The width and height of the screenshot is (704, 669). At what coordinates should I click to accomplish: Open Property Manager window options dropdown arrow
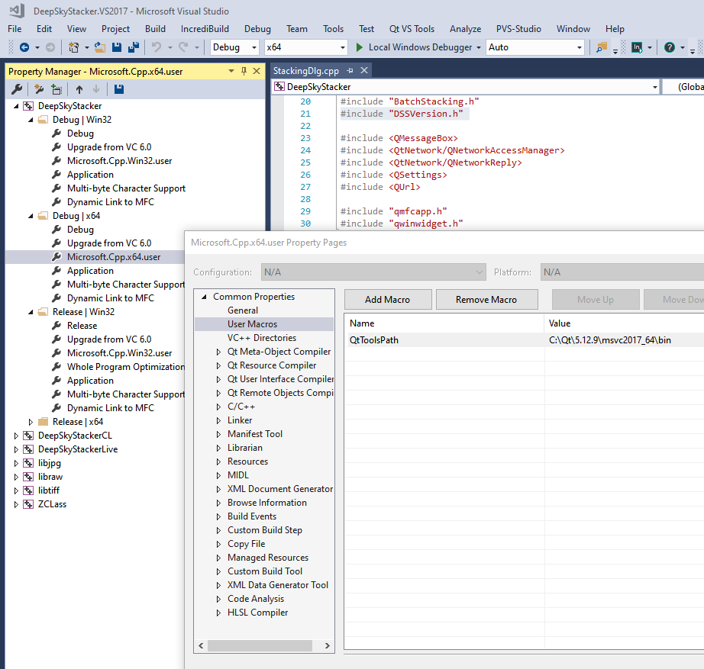(231, 71)
